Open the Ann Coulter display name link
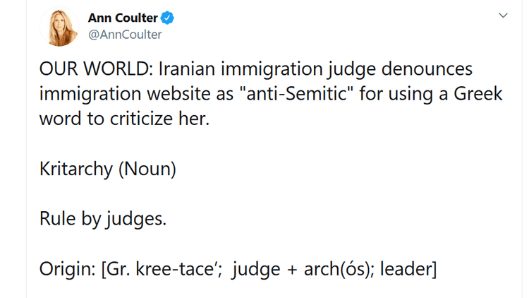Image resolution: width=529 pixels, height=298 pixels. tap(123, 18)
